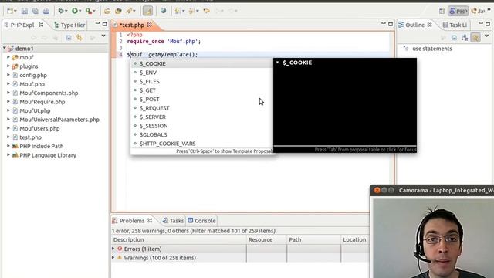This screenshot has height=278, width=494.
Task: Sort the Outline alphabetically
Action: point(465,38)
